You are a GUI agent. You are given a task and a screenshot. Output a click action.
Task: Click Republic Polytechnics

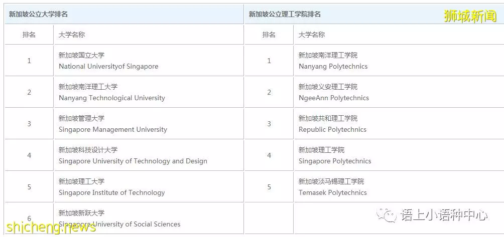pos(332,130)
